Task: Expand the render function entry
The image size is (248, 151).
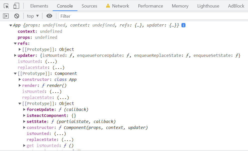Action: pyautogui.click(x=20, y=85)
